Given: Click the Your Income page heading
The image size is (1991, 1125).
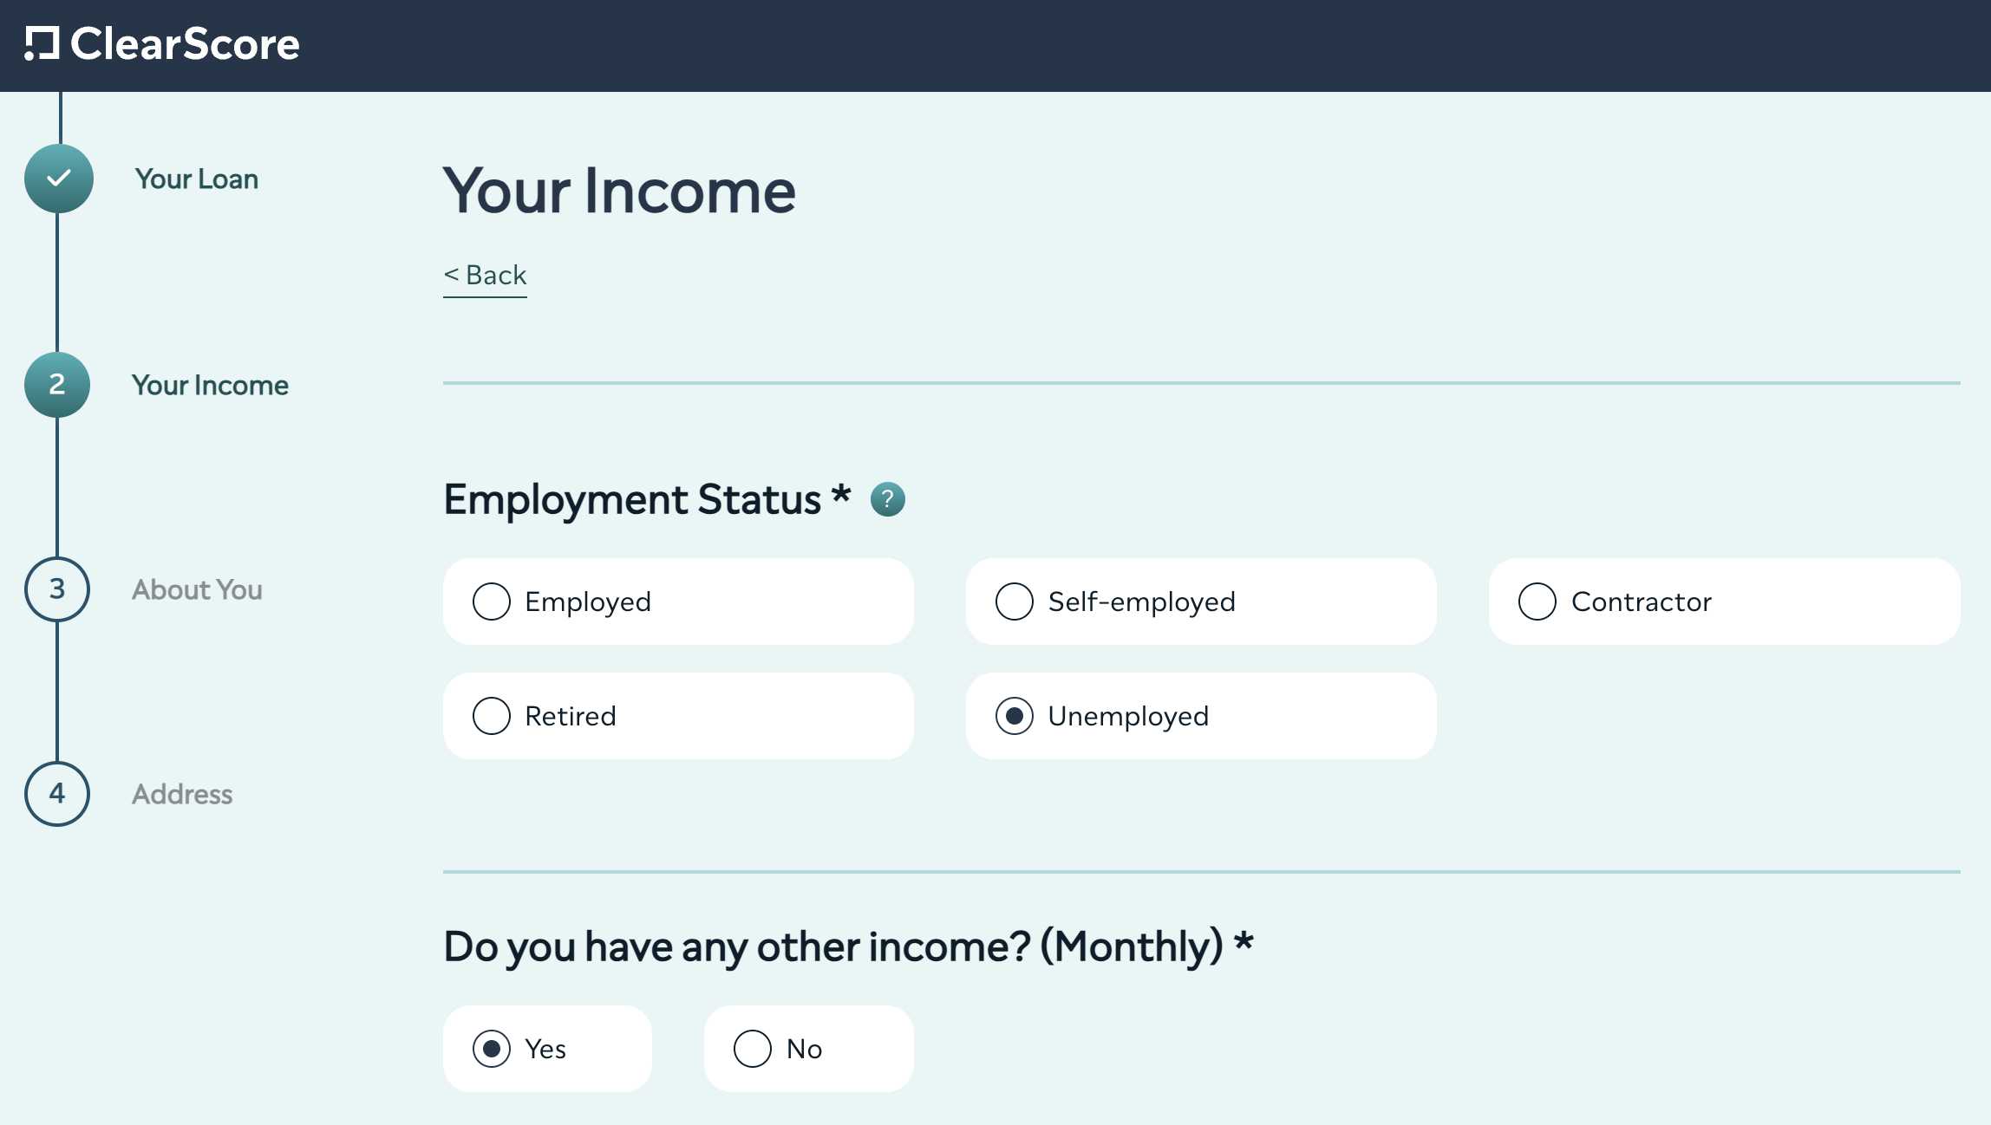Looking at the screenshot, I should tap(619, 191).
